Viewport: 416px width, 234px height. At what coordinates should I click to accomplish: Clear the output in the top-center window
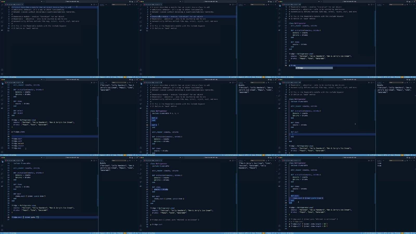(266, 4)
